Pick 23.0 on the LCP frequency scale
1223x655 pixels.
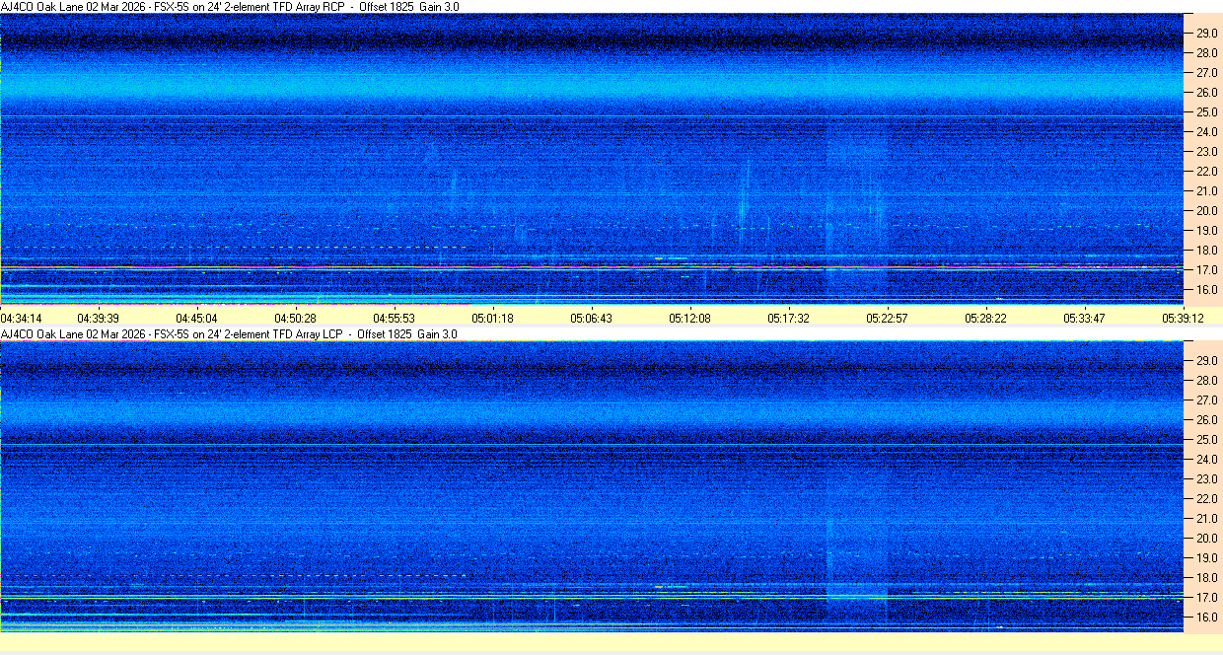[1207, 479]
